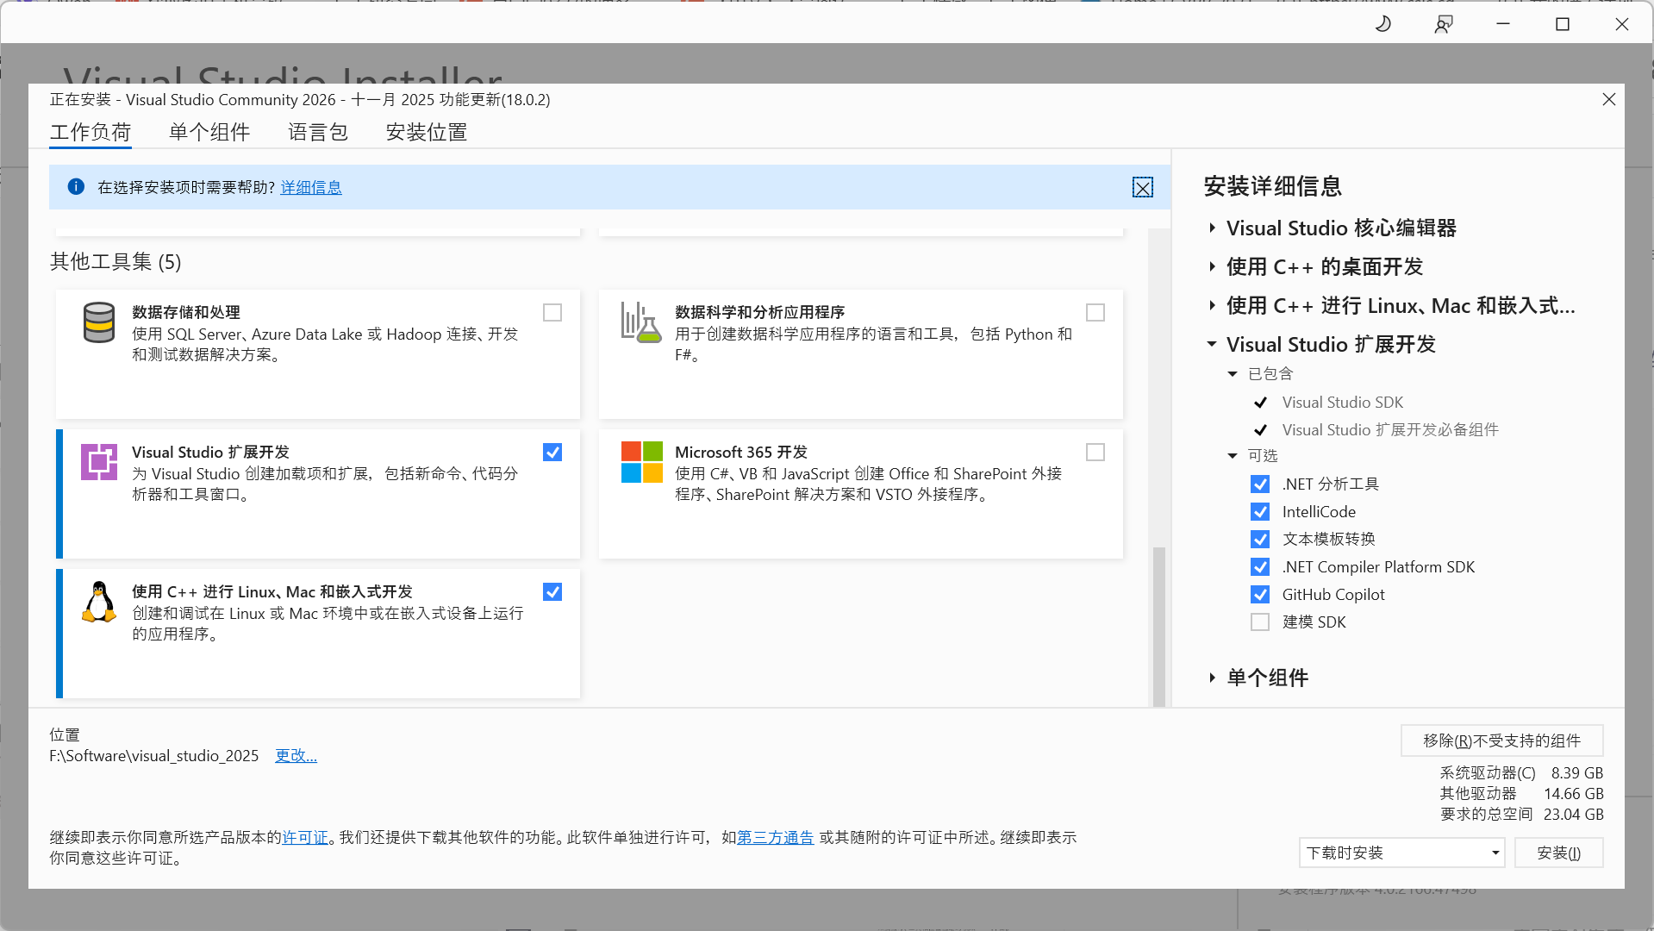Uncheck the .NET 分析工具 option
The width and height of the screenshot is (1654, 931).
(x=1260, y=484)
